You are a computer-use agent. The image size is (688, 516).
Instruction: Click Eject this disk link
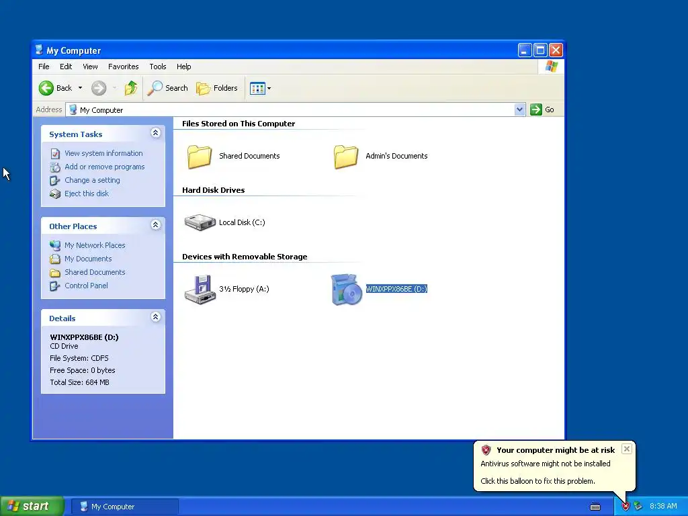87,193
